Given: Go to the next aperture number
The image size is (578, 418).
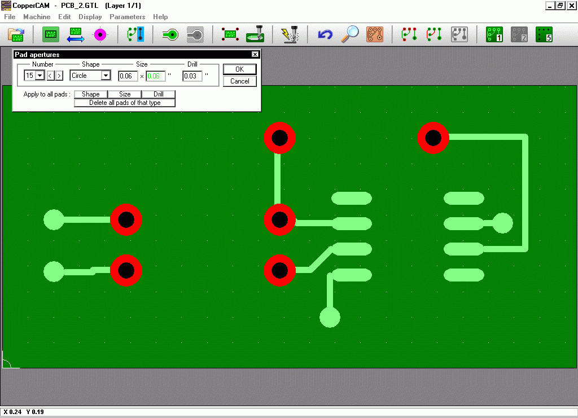Looking at the screenshot, I should (x=59, y=76).
